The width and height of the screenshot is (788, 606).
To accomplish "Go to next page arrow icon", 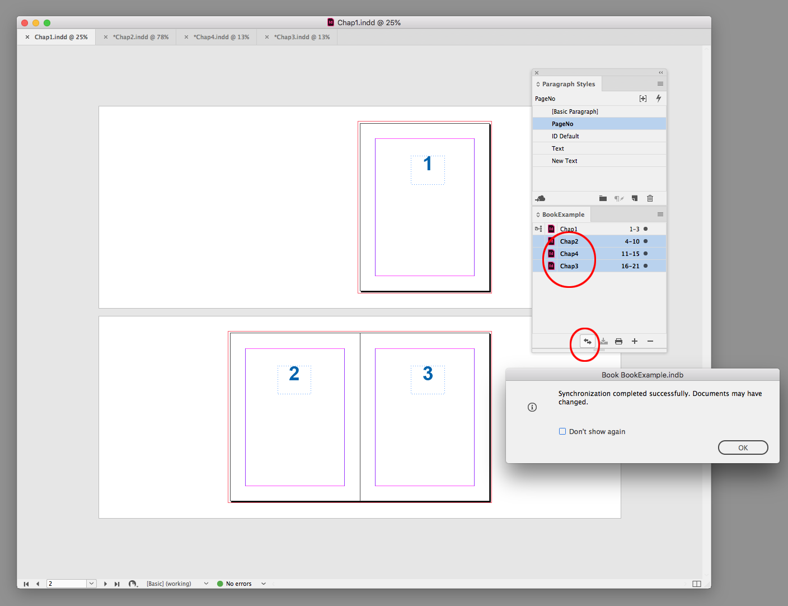I will [x=105, y=584].
